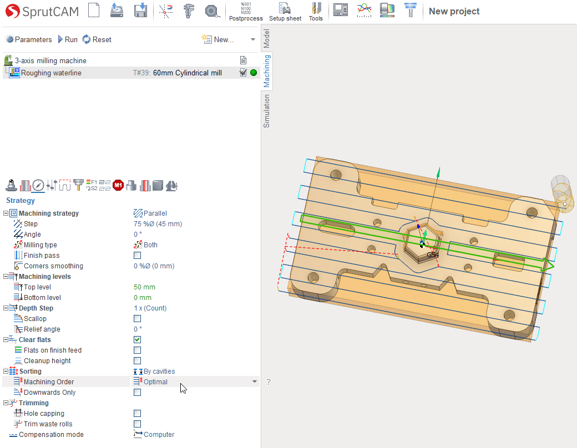This screenshot has height=448, width=577.
Task: Click the SprutCAM logo
Action: 42,12
